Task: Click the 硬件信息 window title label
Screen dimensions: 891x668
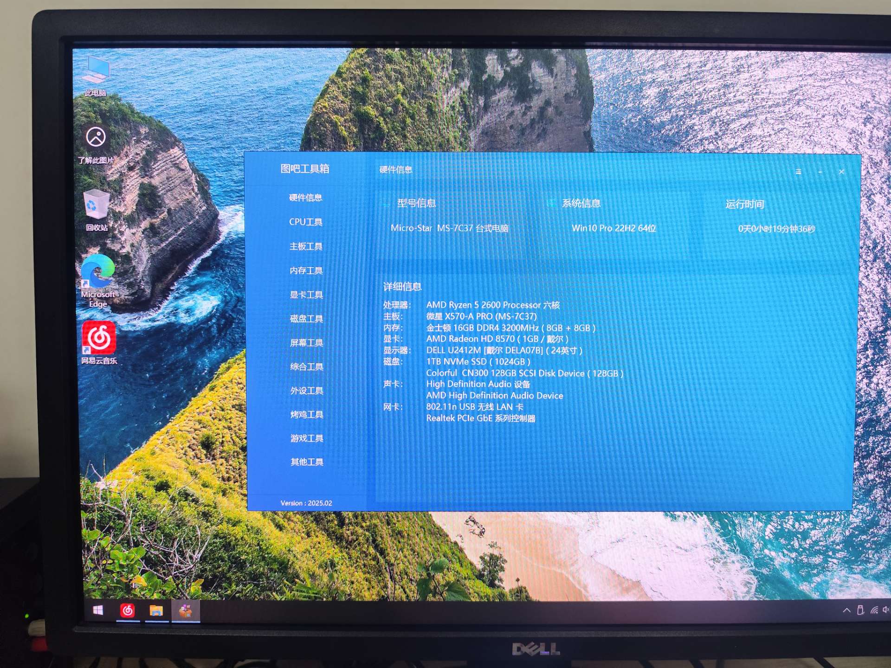Action: pos(395,170)
